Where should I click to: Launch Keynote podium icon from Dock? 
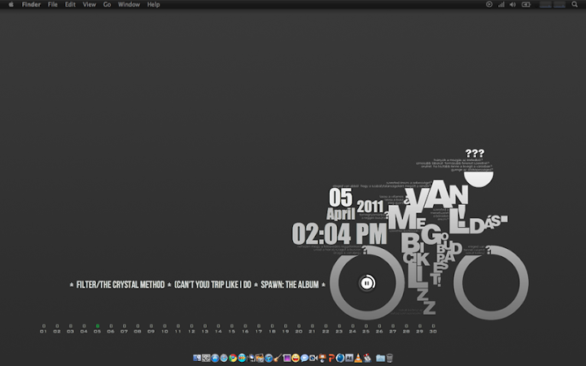322,358
